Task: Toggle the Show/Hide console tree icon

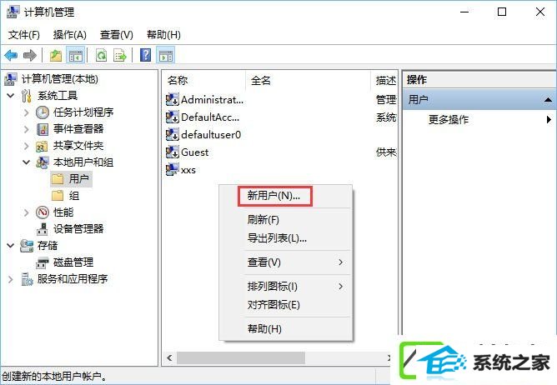Action: (75, 55)
